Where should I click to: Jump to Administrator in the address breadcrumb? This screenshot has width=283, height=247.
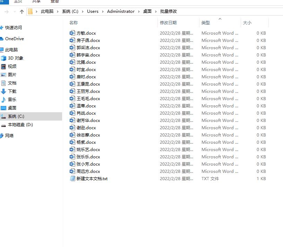121,11
